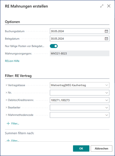
Task: Click the Abbrechen button
Action: click(102, 149)
